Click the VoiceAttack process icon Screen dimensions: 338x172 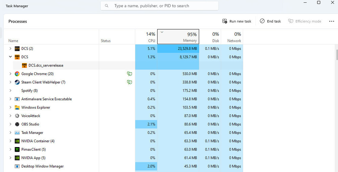(17, 116)
